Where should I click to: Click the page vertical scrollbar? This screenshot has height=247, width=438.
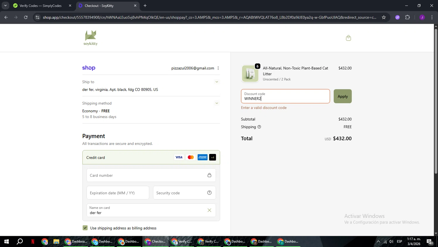(x=436, y=101)
